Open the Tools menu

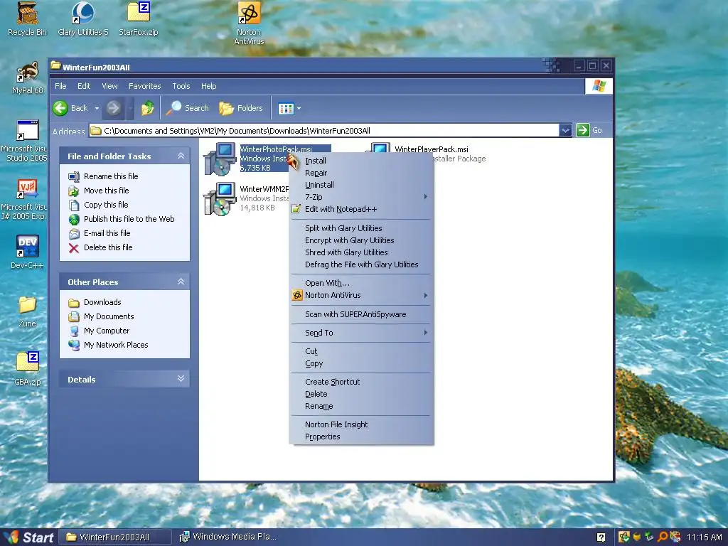pos(181,86)
